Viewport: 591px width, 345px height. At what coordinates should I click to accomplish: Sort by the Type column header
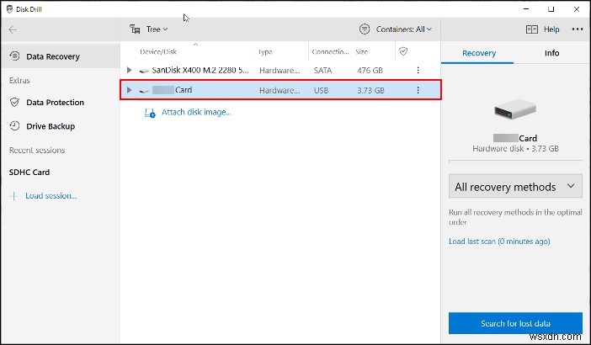(265, 52)
